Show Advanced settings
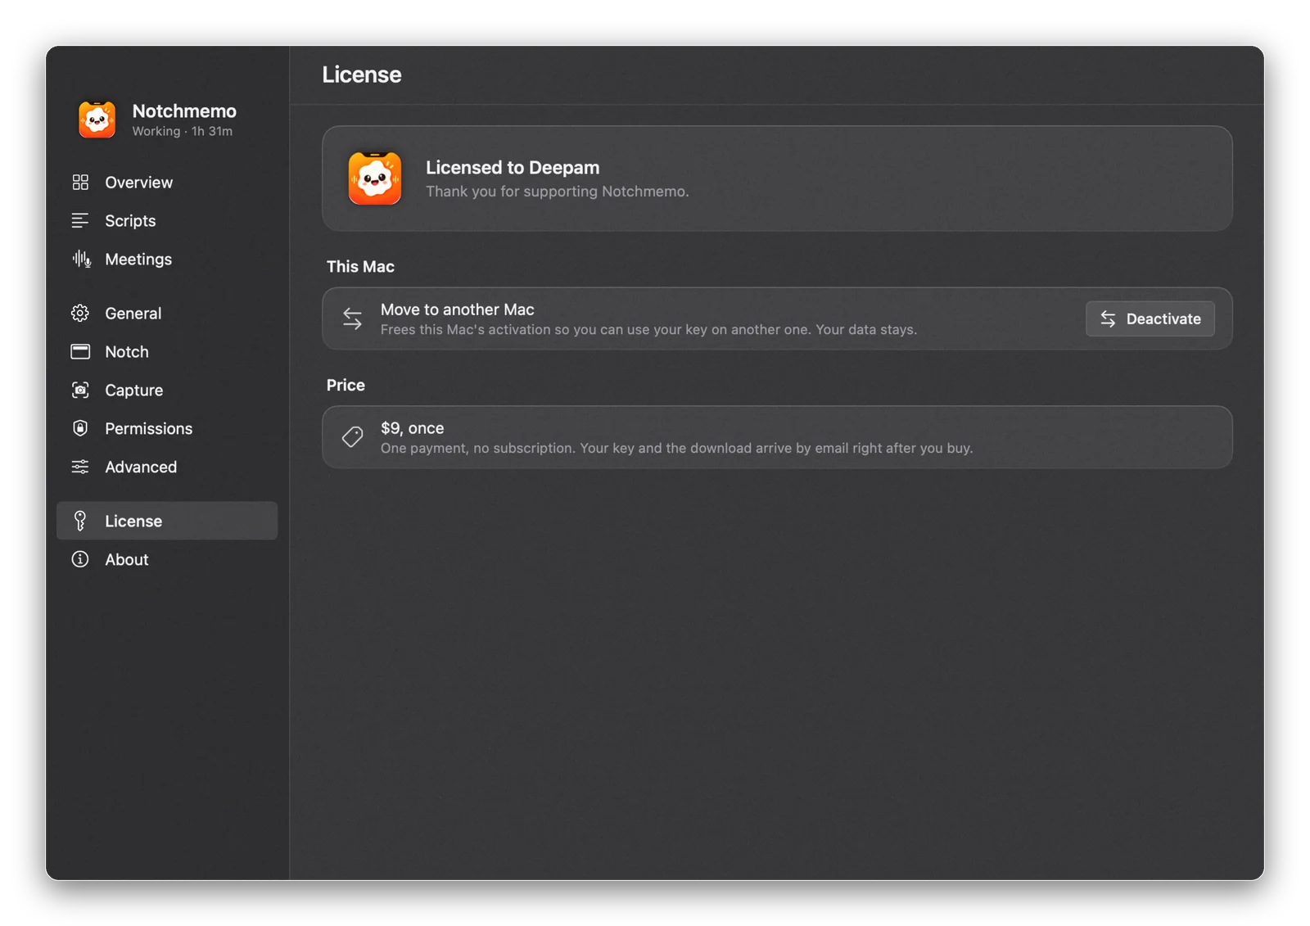This screenshot has height=926, width=1310. [x=167, y=467]
